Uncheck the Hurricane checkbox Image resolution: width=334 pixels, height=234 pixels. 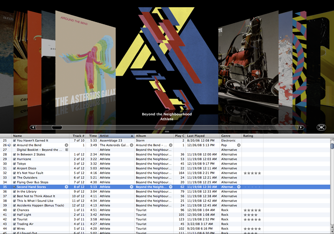[x=15, y=159]
